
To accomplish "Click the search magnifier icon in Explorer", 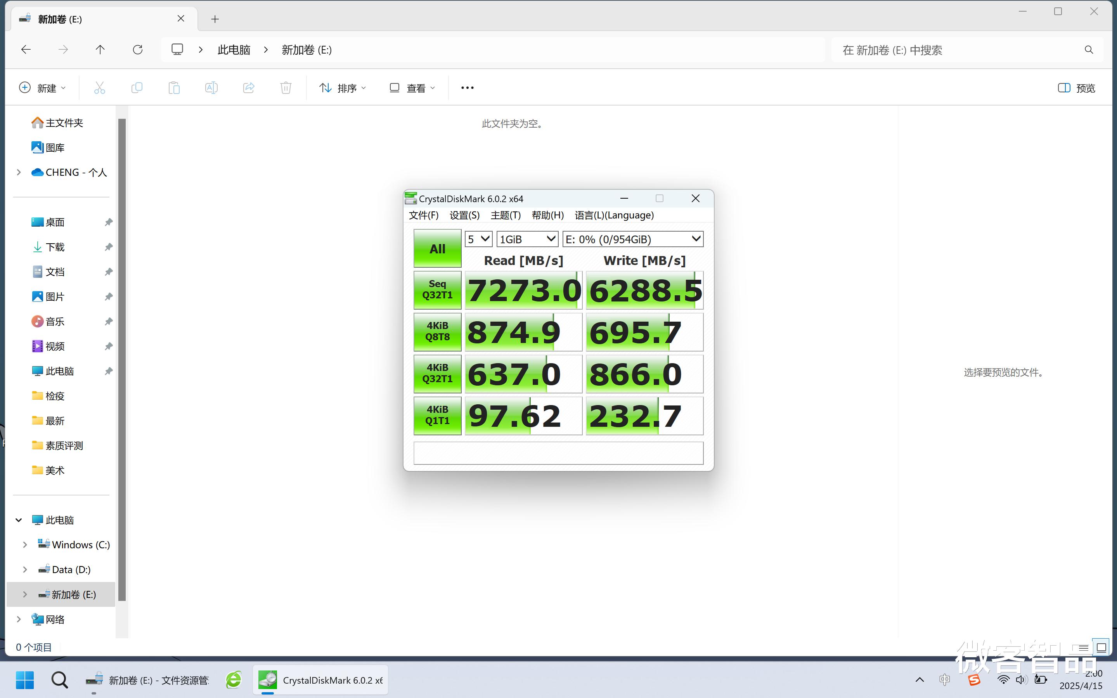I will [1088, 50].
